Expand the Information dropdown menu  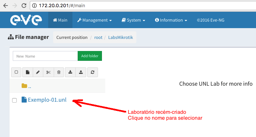click(x=171, y=20)
